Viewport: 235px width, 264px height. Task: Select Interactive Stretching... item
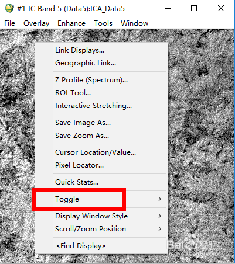101,106
